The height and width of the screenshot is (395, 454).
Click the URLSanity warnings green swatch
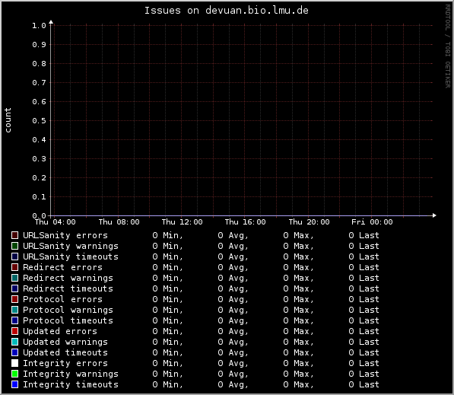(14, 246)
